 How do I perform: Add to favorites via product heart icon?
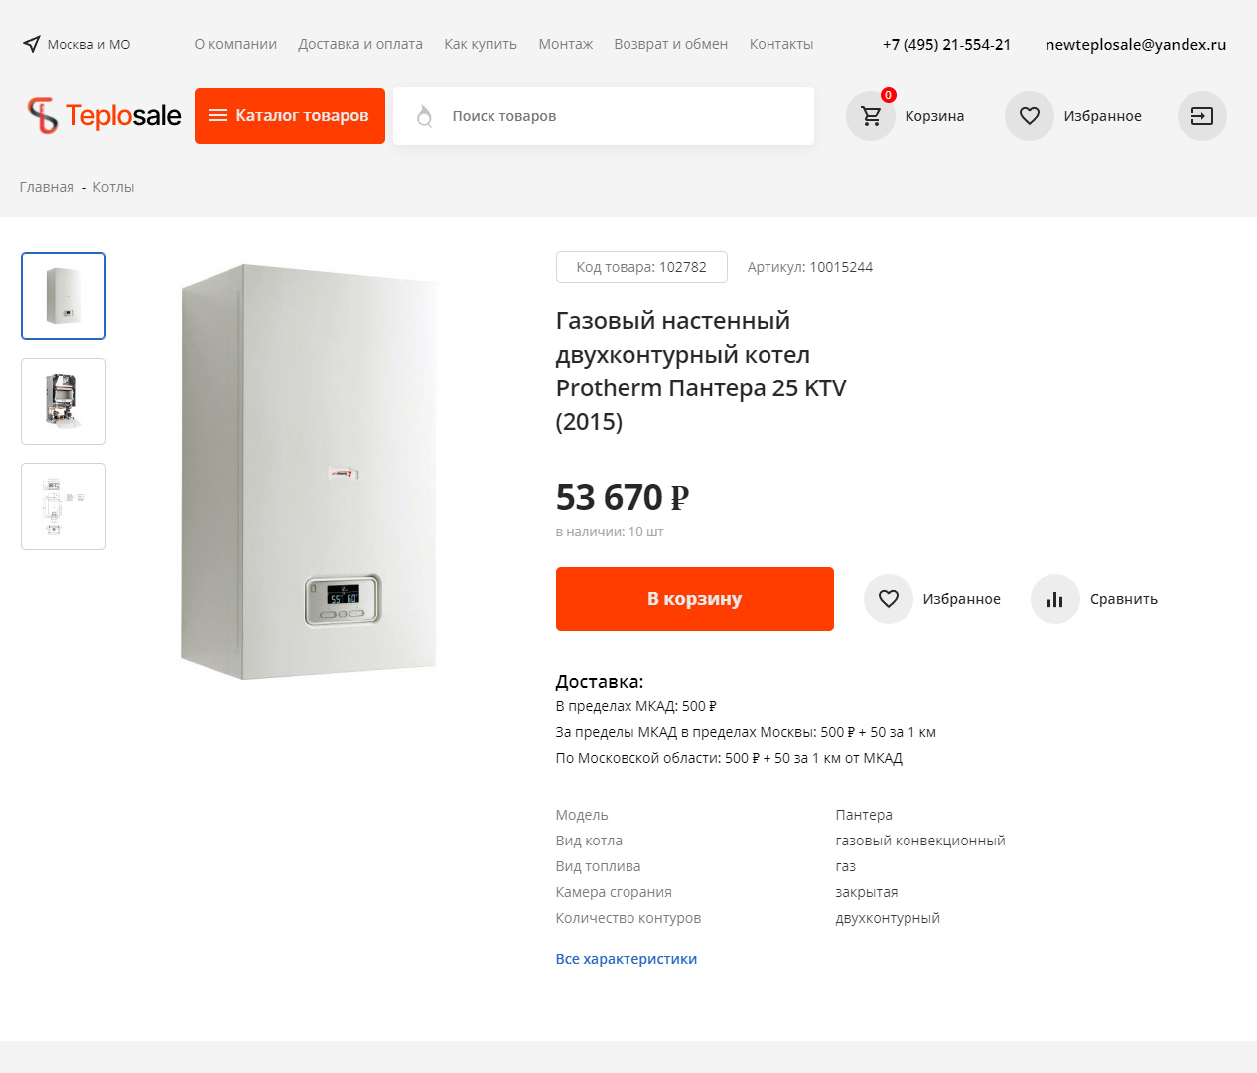click(x=889, y=599)
